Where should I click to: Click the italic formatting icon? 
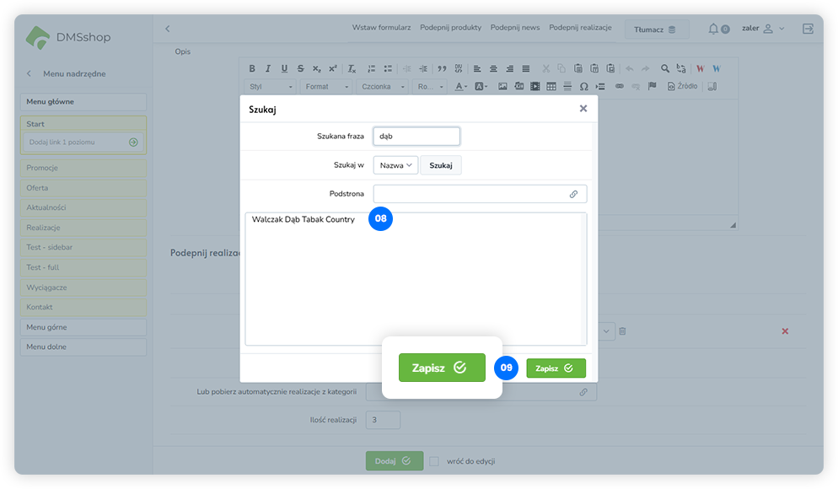pos(268,69)
